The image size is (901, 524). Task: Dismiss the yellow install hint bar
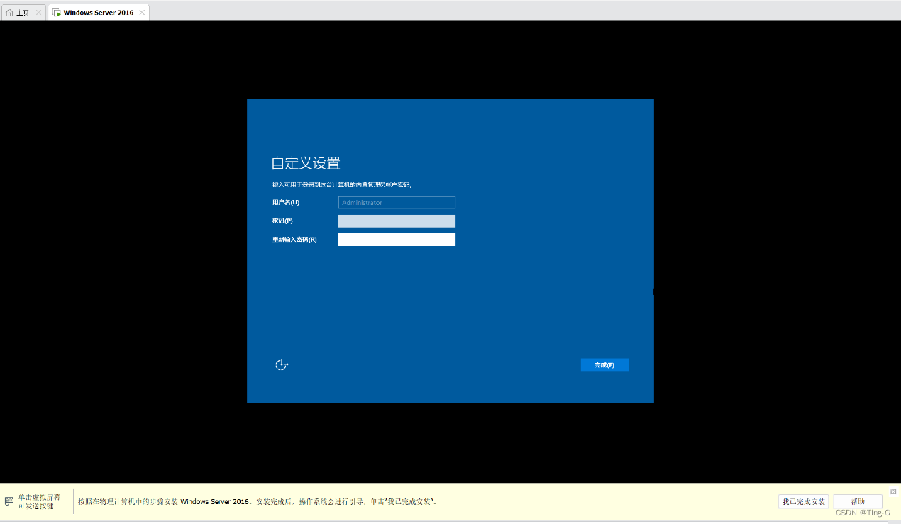click(894, 491)
